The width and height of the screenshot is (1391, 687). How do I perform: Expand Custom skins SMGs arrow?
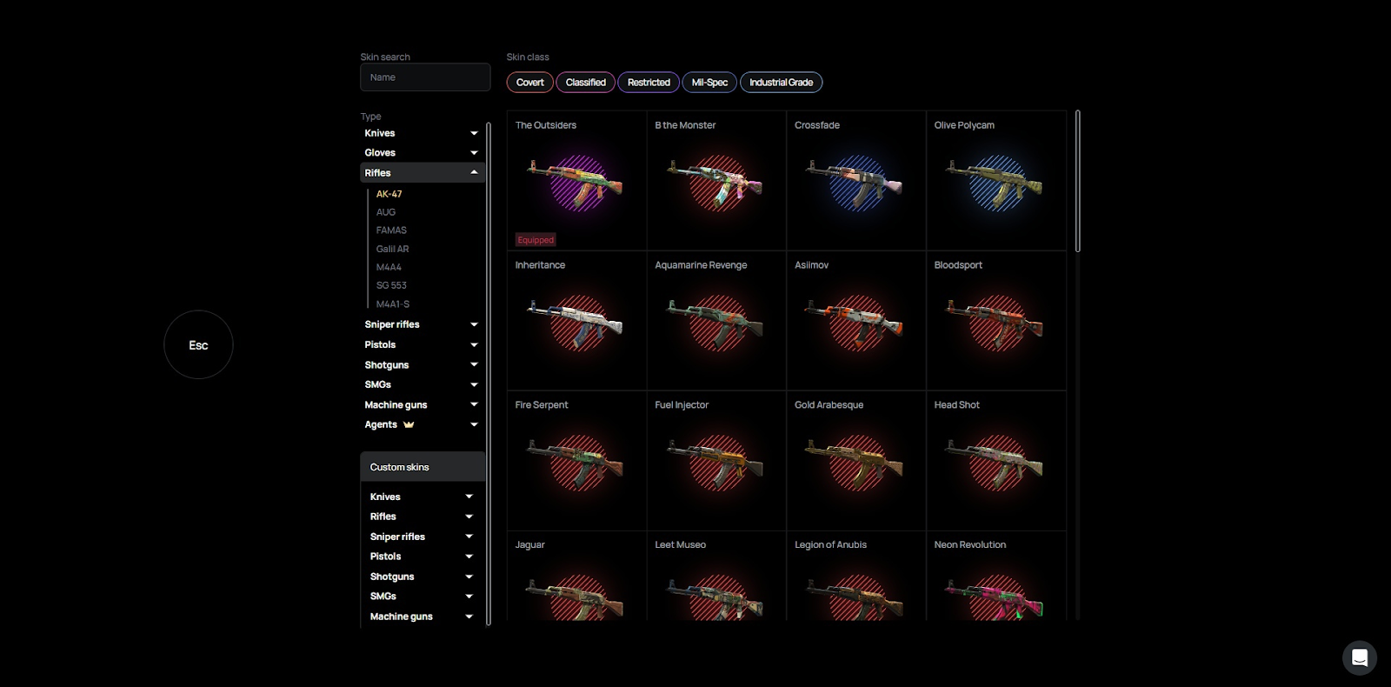pos(469,597)
